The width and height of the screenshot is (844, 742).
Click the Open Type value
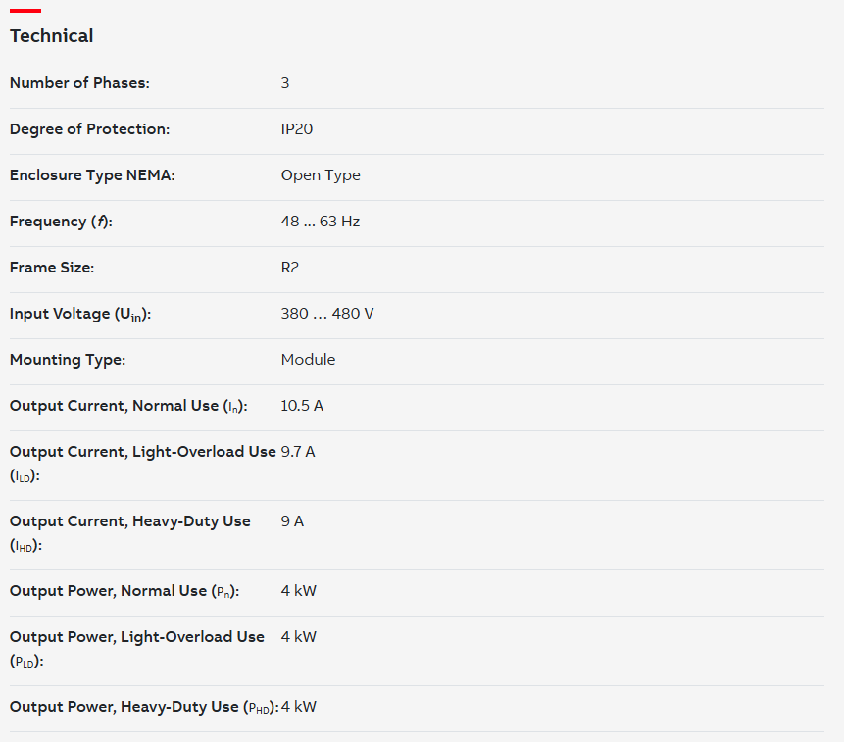pos(321,175)
